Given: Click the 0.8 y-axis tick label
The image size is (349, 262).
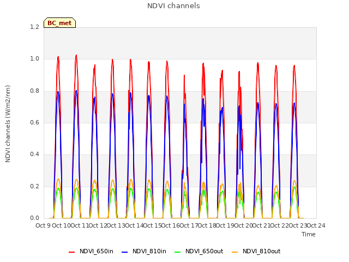Looking at the screenshot, I should pyautogui.click(x=34, y=91).
